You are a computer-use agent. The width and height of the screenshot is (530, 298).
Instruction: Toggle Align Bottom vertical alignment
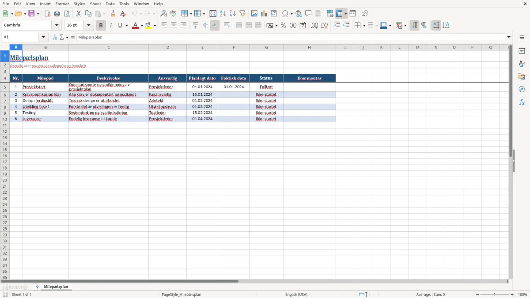tap(215, 26)
